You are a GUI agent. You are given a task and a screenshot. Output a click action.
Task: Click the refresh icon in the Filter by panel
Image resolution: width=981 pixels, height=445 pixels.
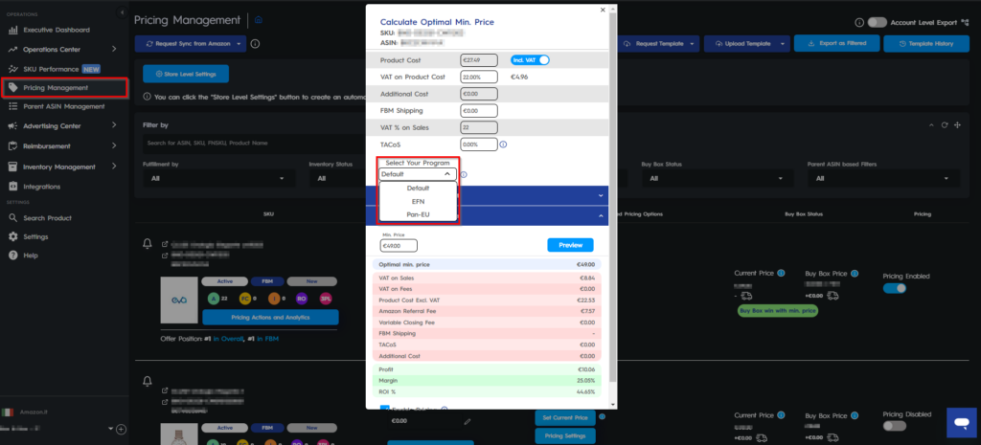944,125
